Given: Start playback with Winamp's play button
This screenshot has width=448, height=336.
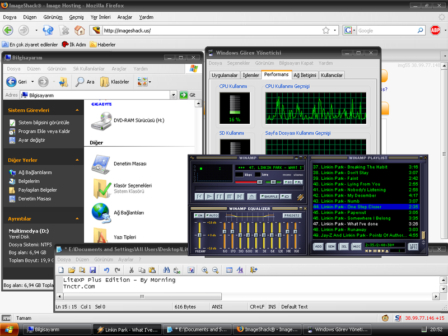Looking at the screenshot, I should pyautogui.click(x=209, y=197).
